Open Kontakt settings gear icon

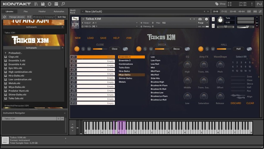(49, 4)
